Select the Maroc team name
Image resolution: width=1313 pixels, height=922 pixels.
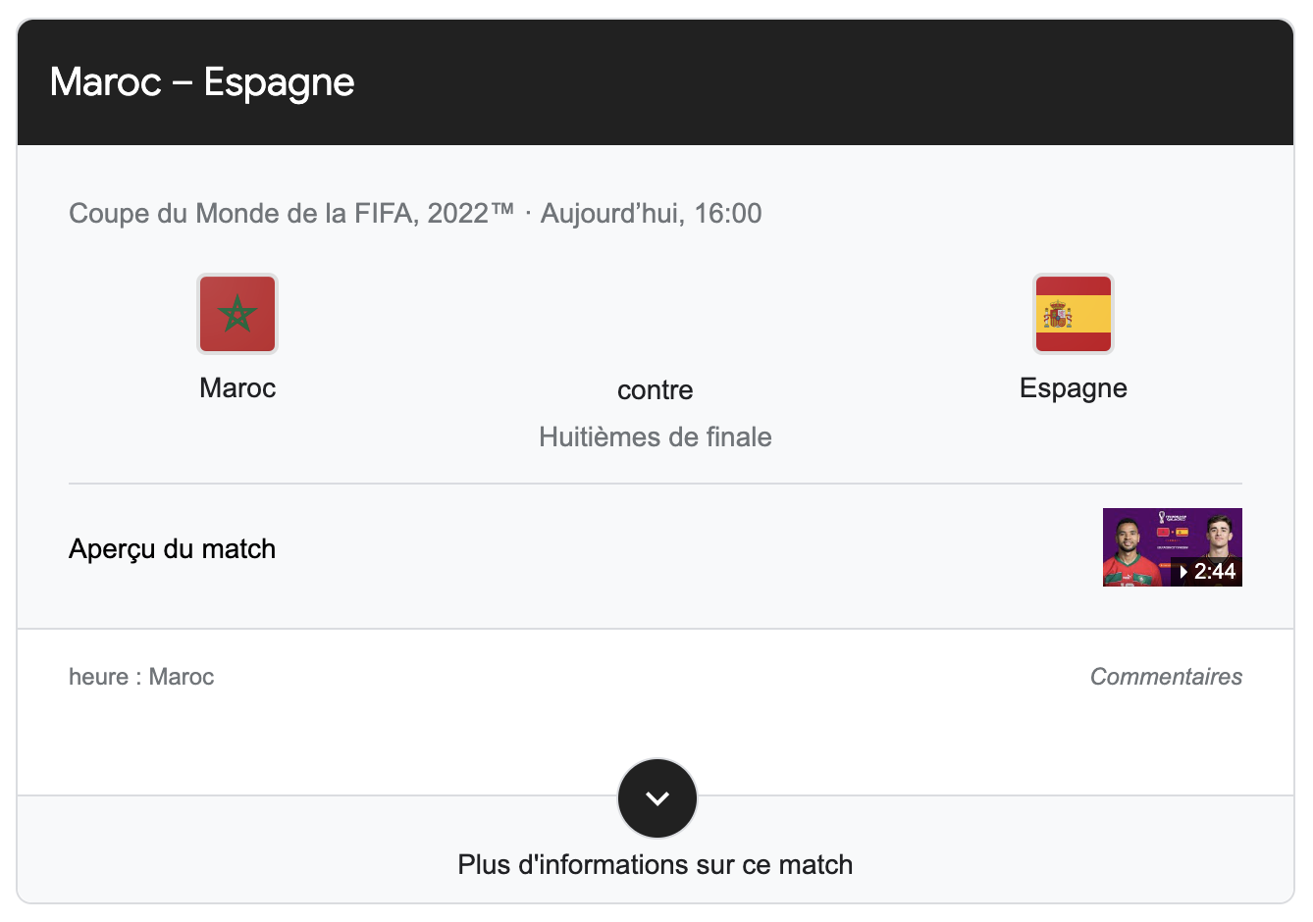click(237, 388)
